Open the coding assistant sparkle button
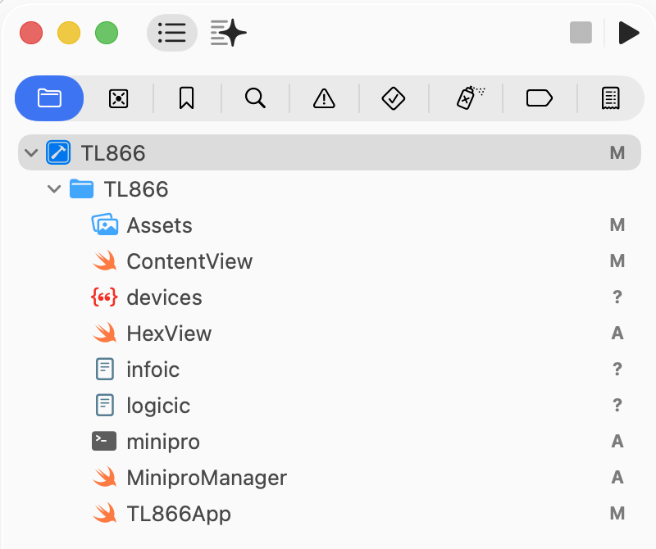656x549 pixels. tap(228, 33)
